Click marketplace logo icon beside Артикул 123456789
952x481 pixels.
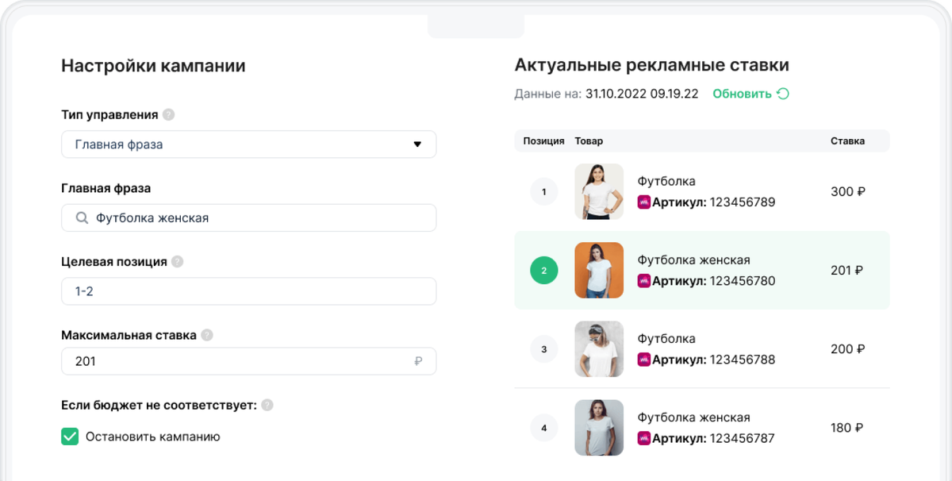644,202
